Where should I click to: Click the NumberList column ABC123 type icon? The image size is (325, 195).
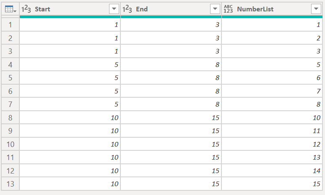pos(228,9)
